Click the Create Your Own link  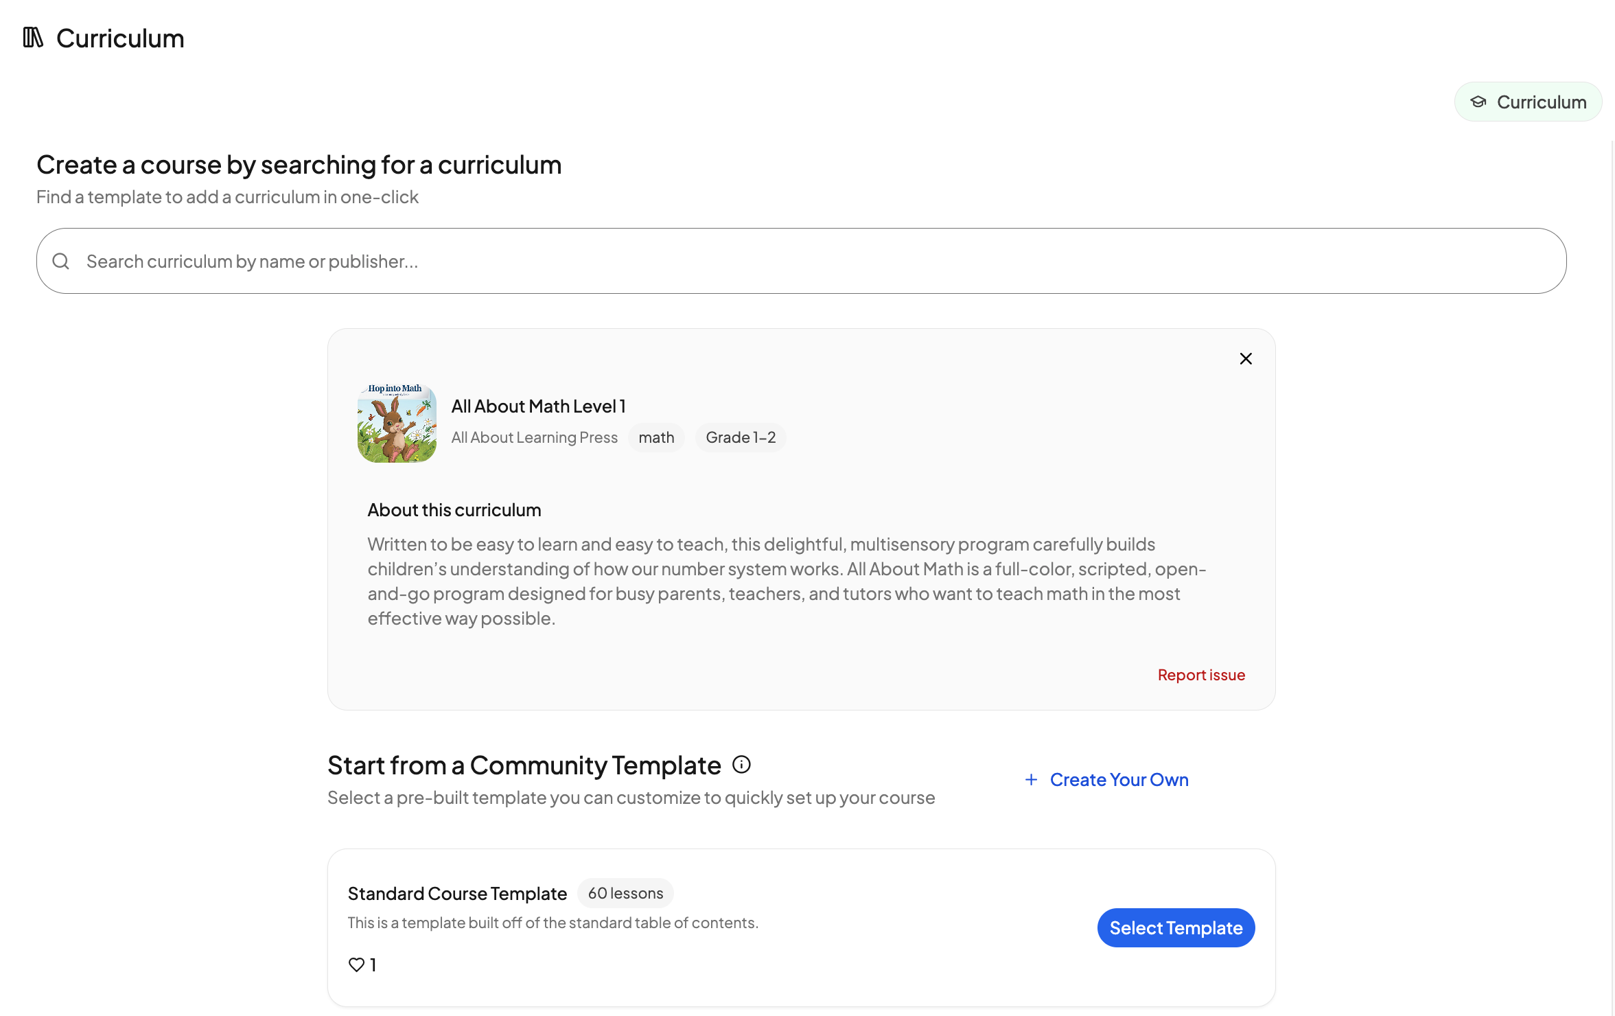[1119, 780]
